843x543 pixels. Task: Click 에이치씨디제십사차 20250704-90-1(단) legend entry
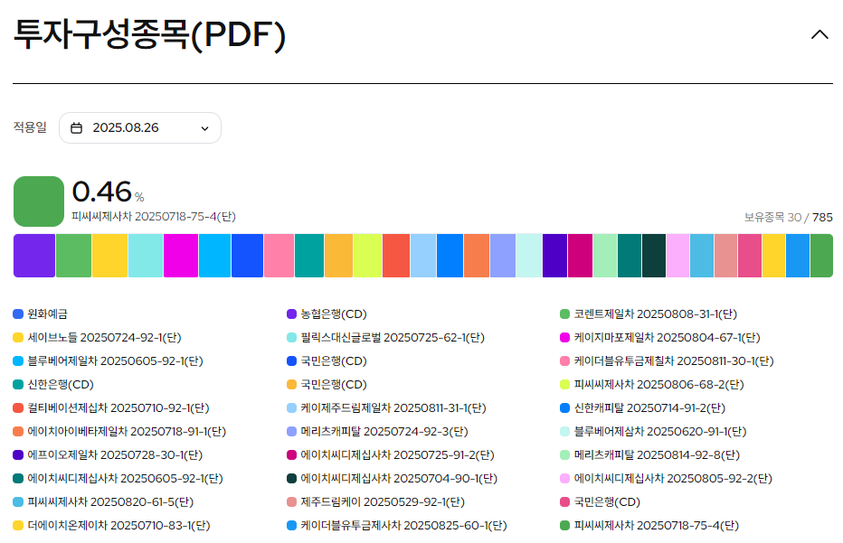[x=392, y=478]
